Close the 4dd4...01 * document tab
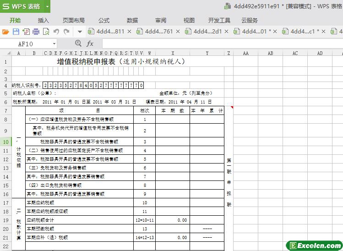Screen dimensions: 343x251 coord(275,32)
